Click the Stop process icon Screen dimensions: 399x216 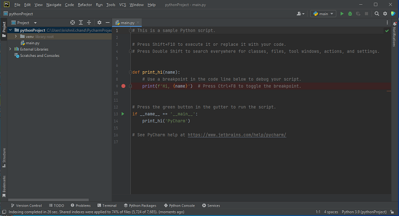[x=366, y=14]
